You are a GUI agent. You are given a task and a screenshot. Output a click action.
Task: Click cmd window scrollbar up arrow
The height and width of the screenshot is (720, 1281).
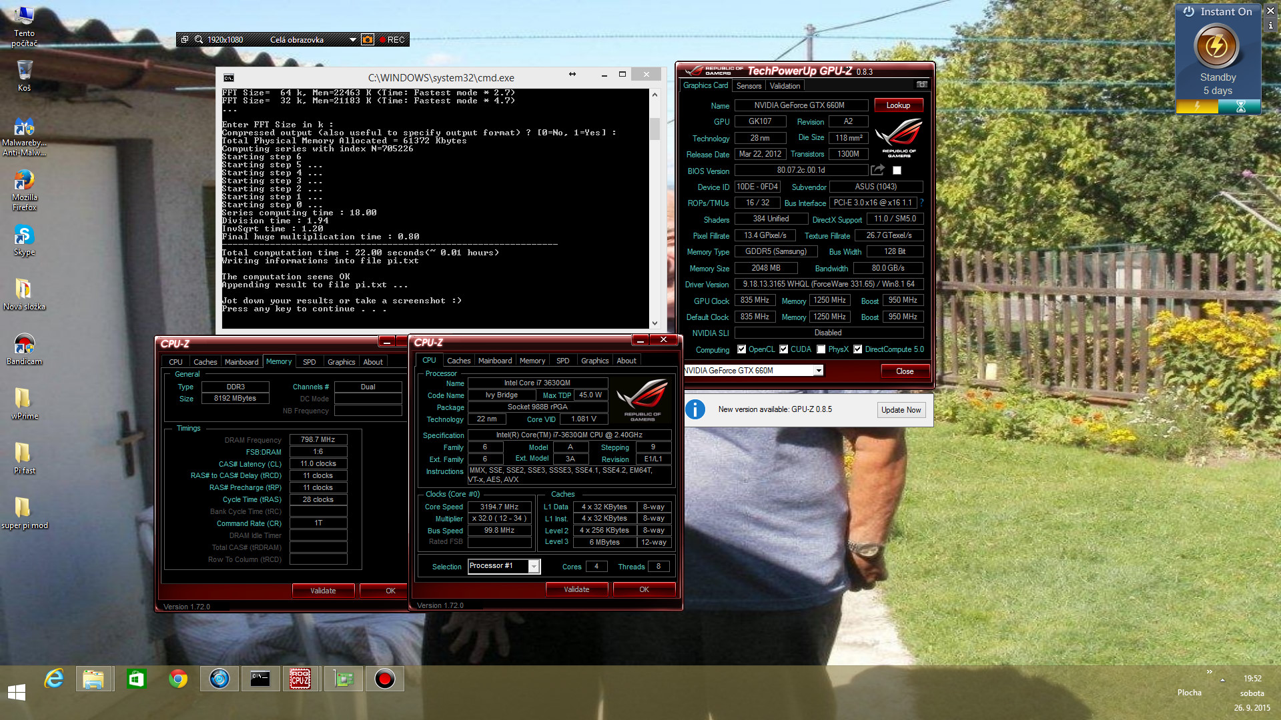pos(655,95)
